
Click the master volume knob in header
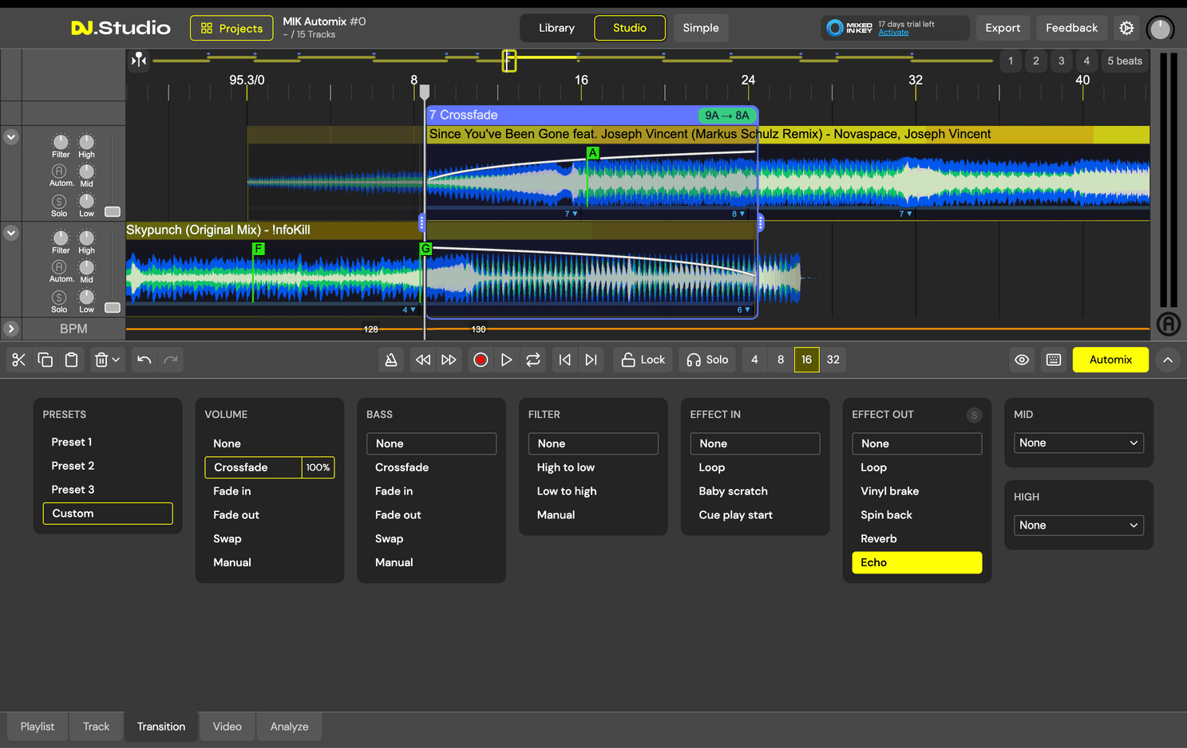click(1160, 29)
